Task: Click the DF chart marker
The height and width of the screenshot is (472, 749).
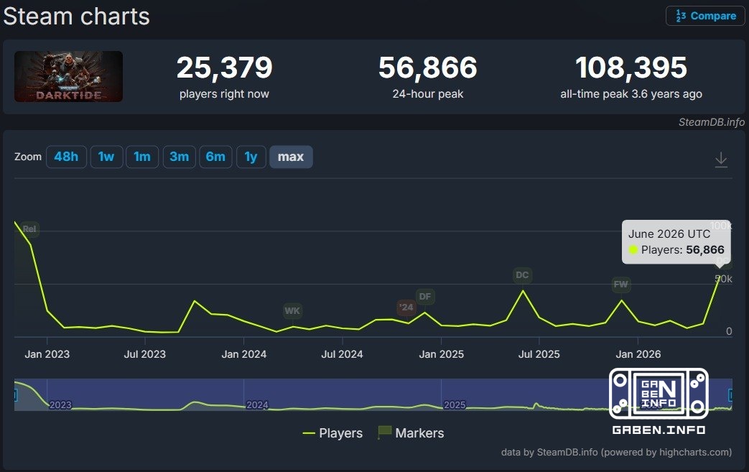Action: pos(425,297)
